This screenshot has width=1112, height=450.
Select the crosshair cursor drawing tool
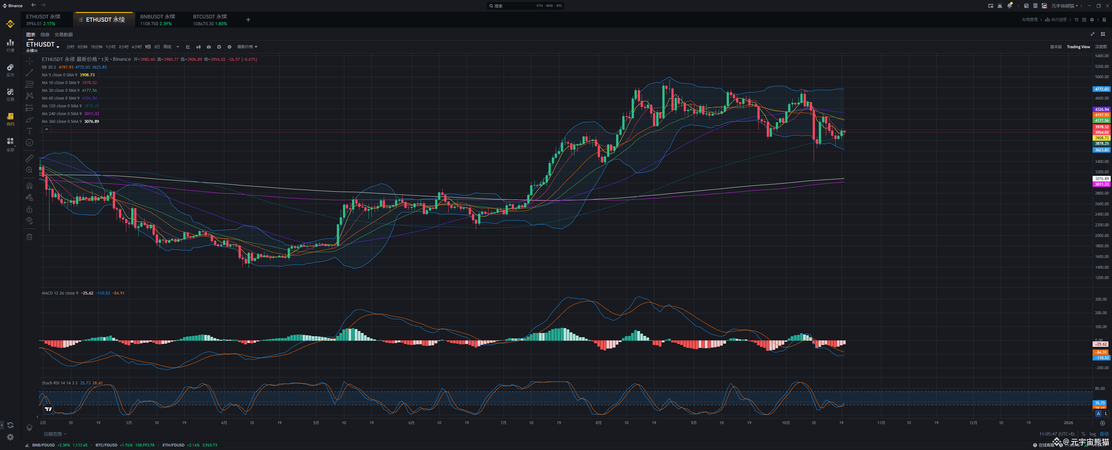tap(29, 61)
